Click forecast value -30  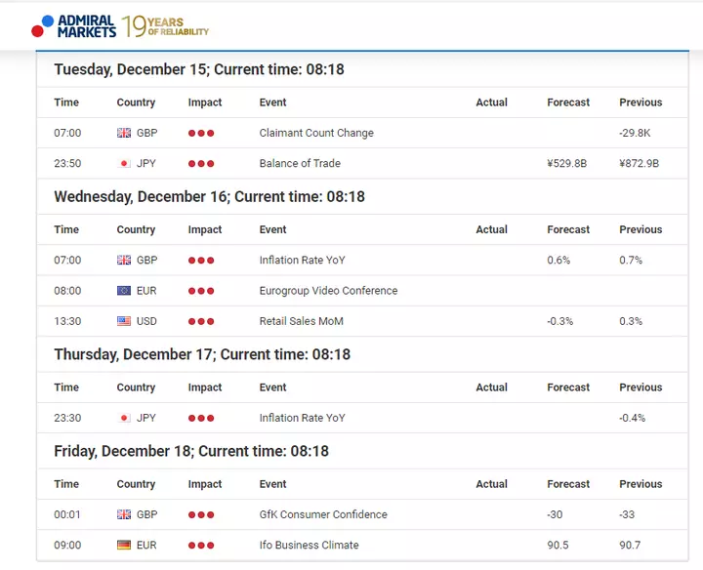click(555, 515)
